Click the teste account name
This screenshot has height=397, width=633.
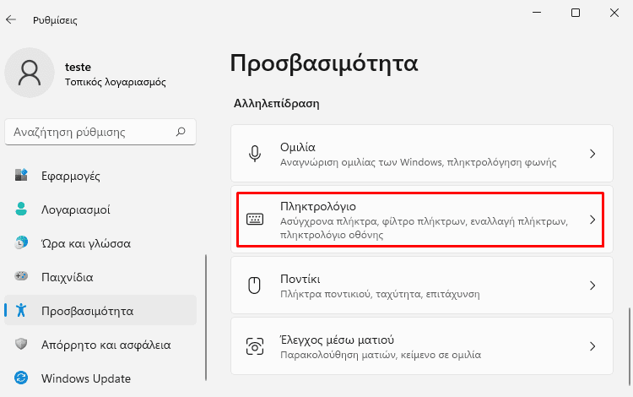pos(78,67)
